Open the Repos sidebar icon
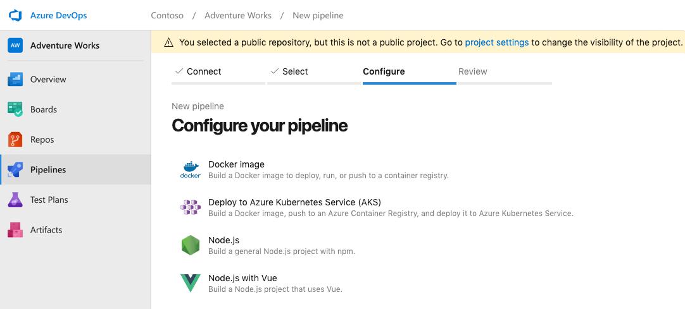This screenshot has width=685, height=309. (15, 140)
